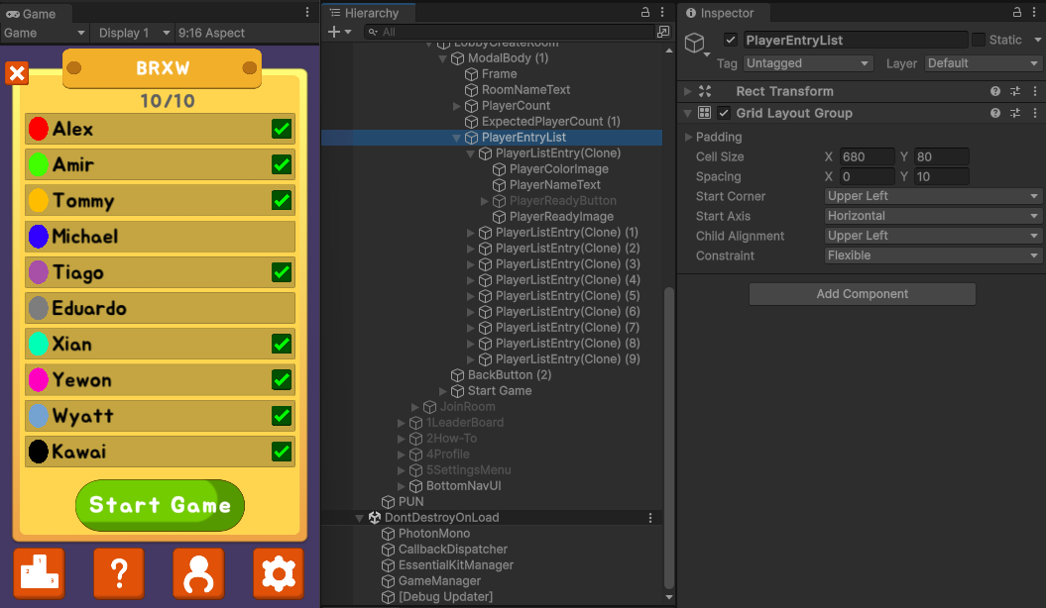Open Rect Transform help icon

995,91
